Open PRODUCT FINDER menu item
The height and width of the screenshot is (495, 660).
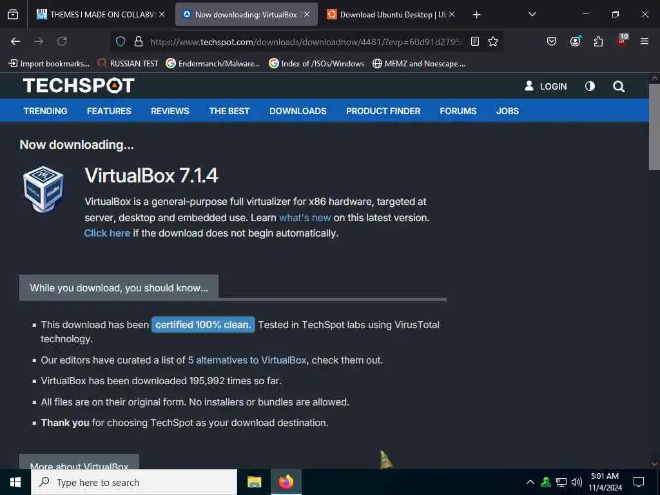383,111
